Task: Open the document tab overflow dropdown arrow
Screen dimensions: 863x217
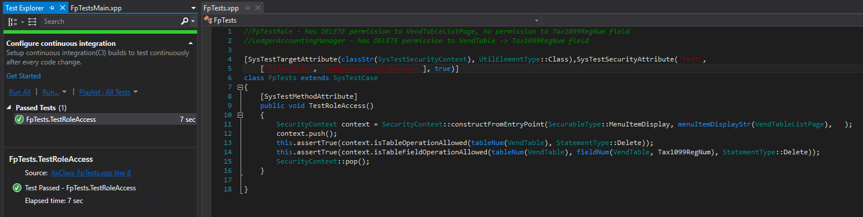Action: pos(193,8)
